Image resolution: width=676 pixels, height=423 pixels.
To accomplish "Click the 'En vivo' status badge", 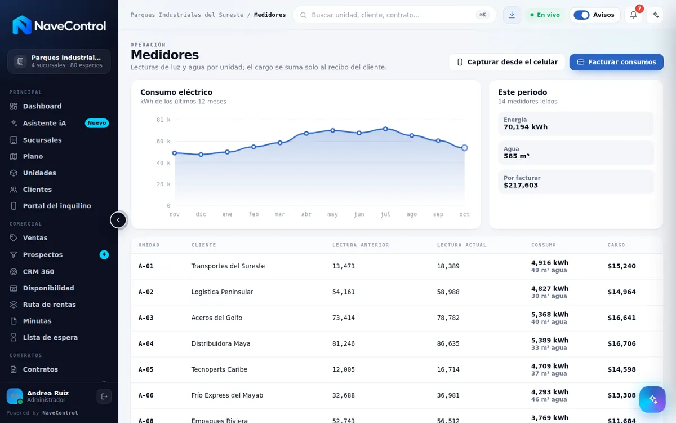I will click(x=545, y=15).
